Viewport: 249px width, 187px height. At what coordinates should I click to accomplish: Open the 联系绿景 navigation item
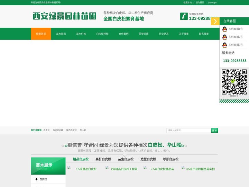point(204,34)
